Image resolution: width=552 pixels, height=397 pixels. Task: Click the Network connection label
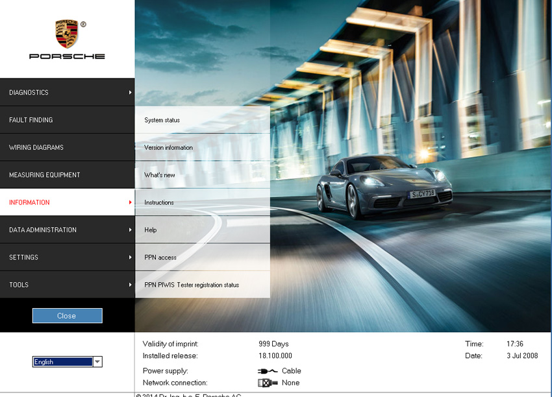175,383
